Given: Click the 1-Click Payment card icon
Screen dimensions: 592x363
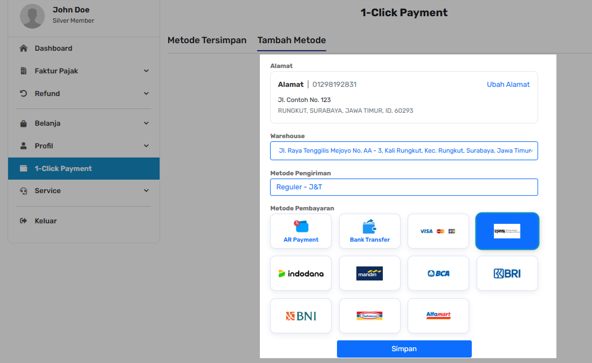Looking at the screenshot, I should coord(23,168).
